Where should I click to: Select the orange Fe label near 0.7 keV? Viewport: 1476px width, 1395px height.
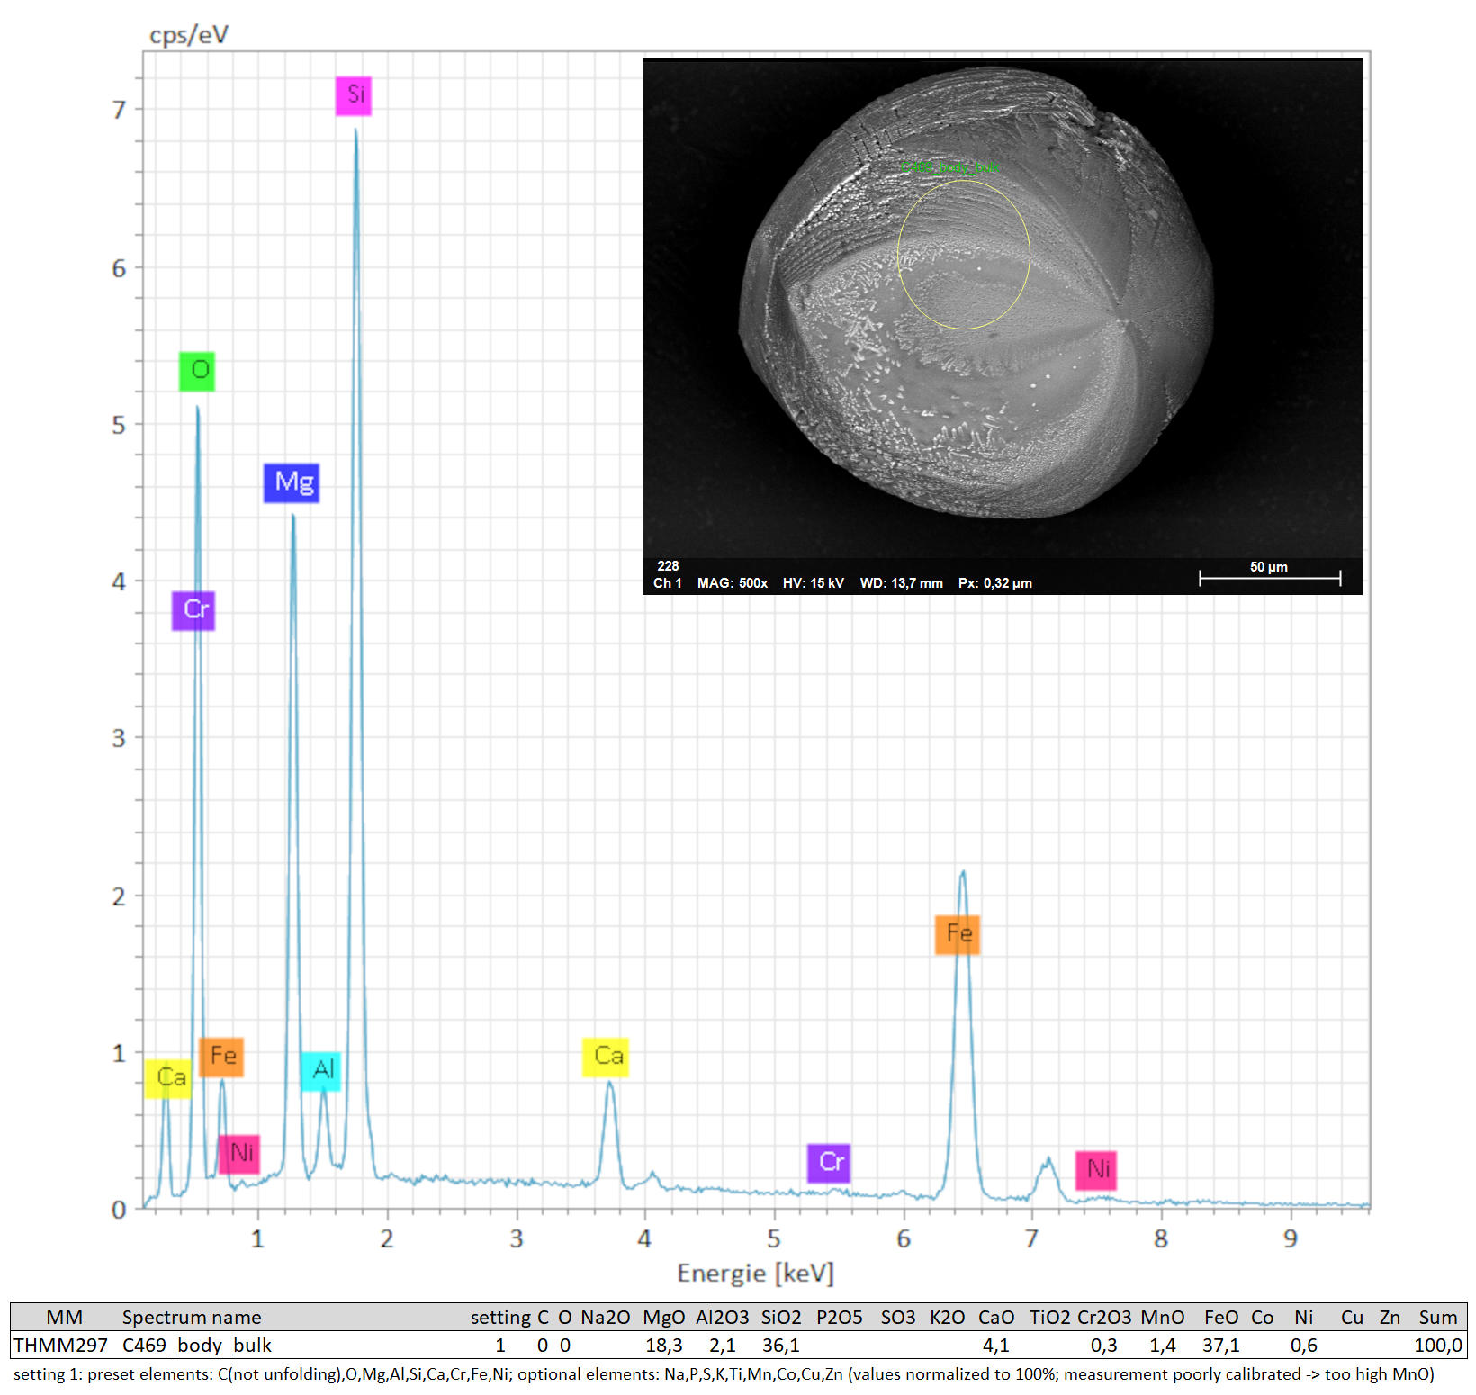[x=221, y=1057]
